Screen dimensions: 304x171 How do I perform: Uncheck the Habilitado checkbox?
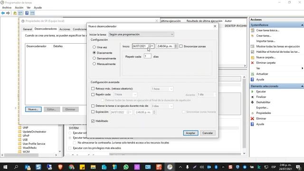93,121
